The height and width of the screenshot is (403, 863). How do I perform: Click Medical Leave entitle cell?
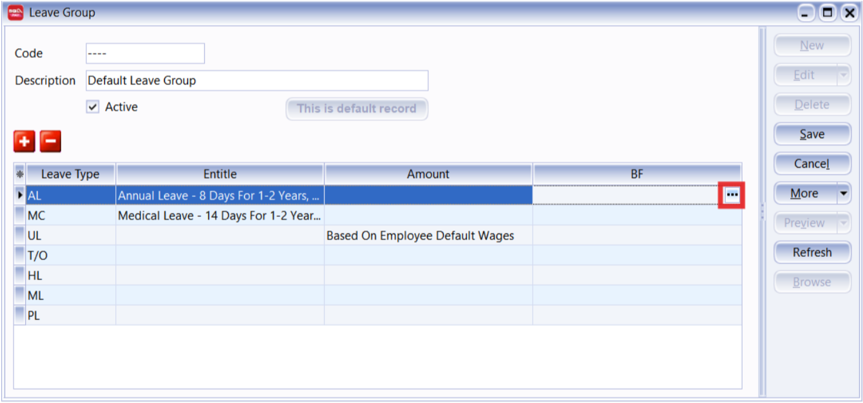220,216
